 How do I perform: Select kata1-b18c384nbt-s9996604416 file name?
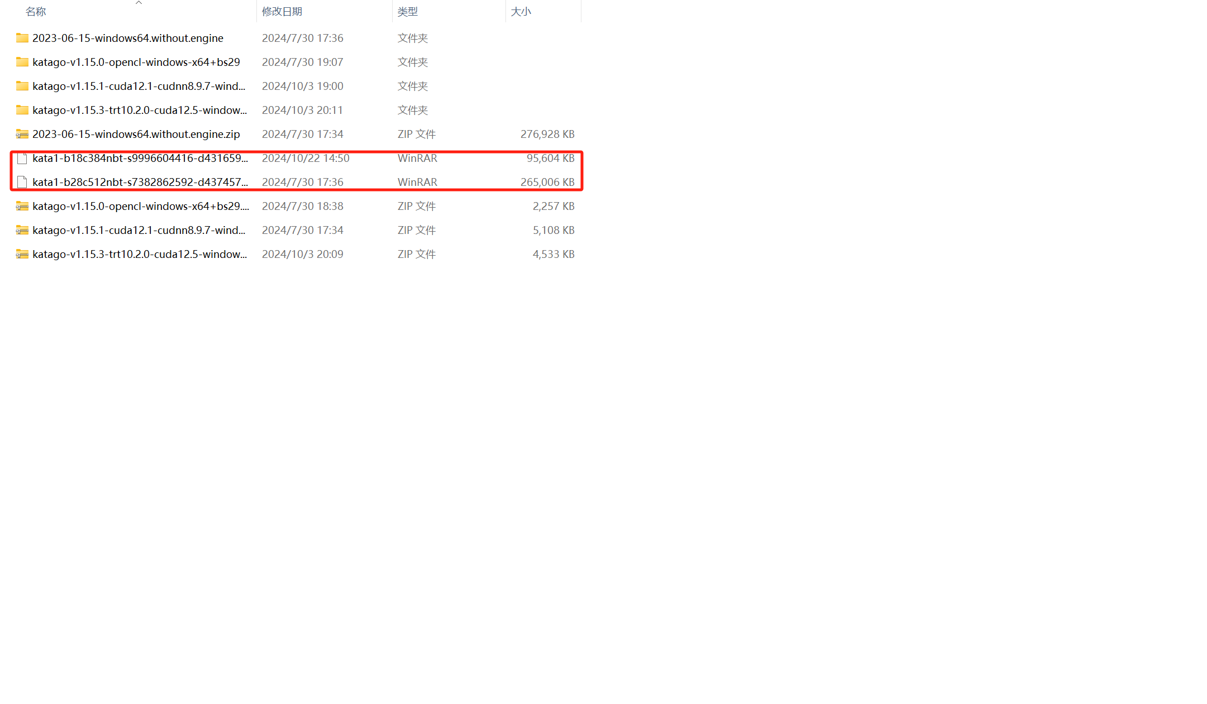point(140,159)
